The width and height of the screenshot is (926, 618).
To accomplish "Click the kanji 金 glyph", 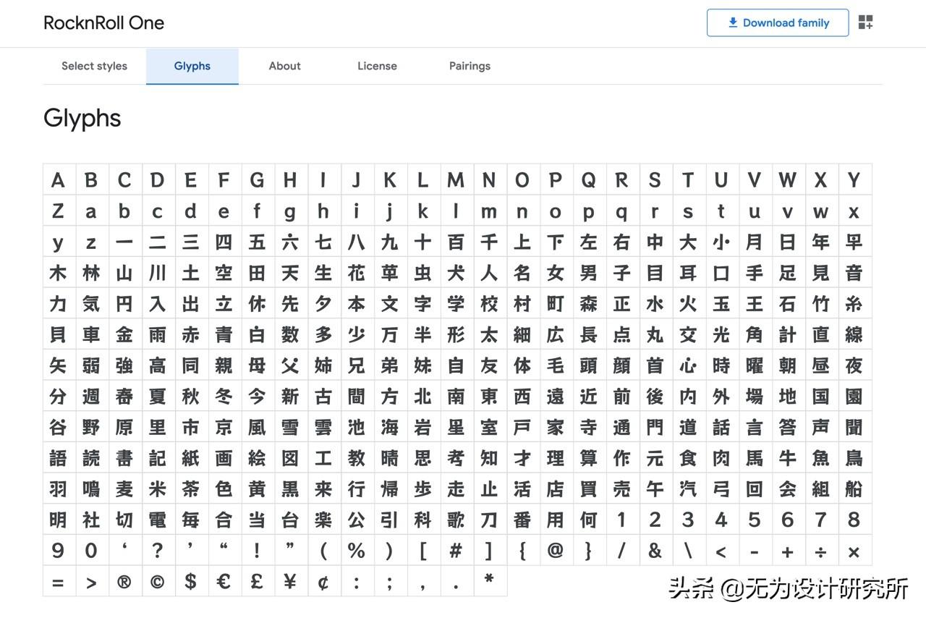I will pyautogui.click(x=124, y=334).
